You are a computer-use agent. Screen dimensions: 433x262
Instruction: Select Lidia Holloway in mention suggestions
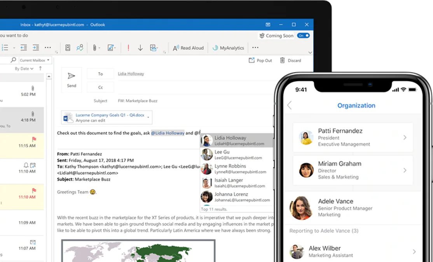237,141
